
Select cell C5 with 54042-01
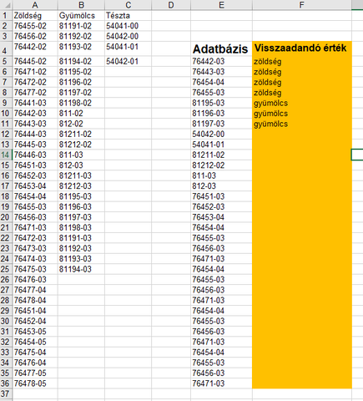(x=129, y=61)
